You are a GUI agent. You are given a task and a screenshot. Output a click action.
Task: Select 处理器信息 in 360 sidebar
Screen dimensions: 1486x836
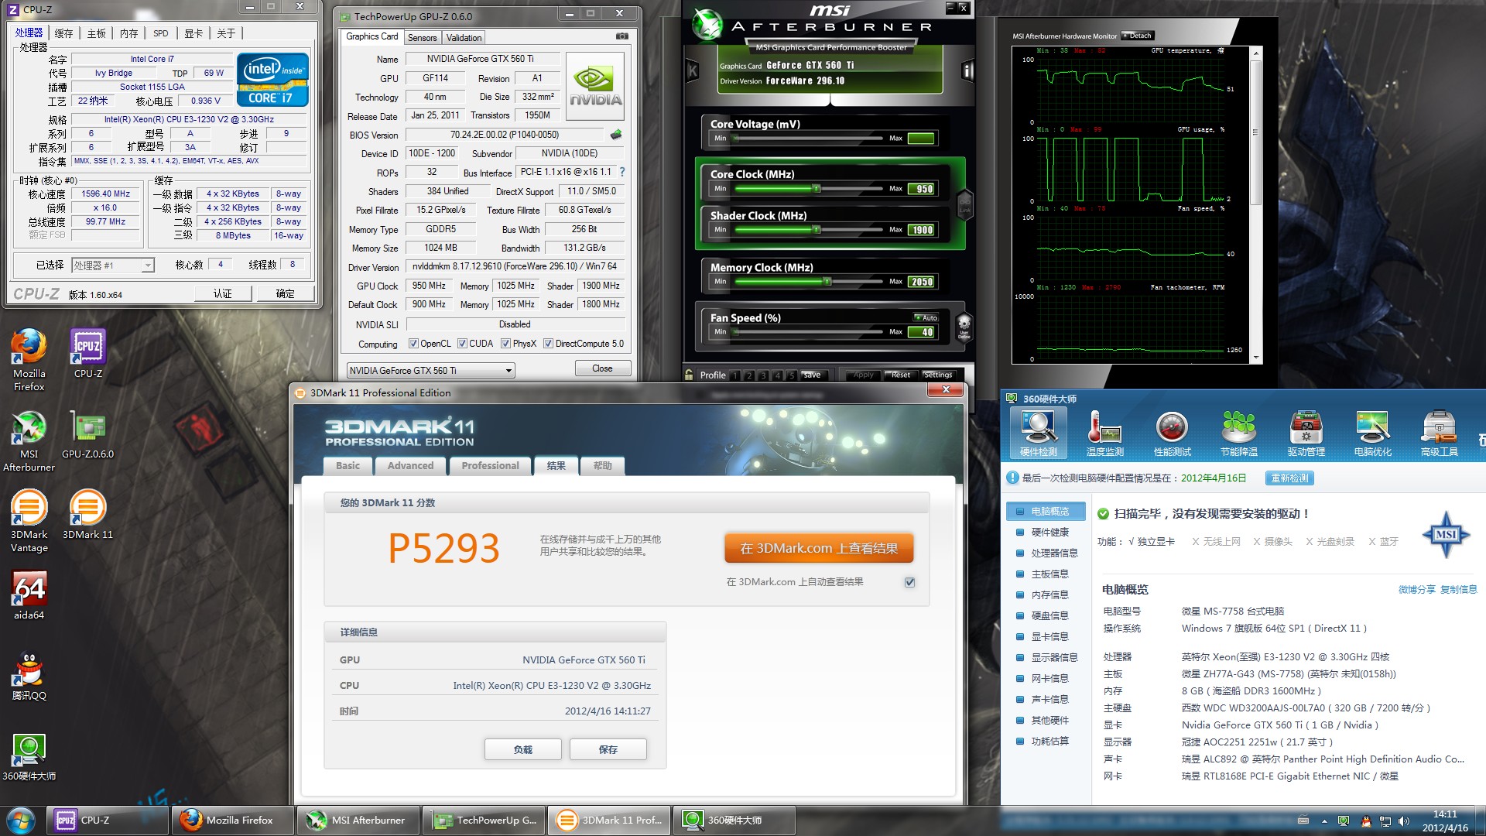1054,553
